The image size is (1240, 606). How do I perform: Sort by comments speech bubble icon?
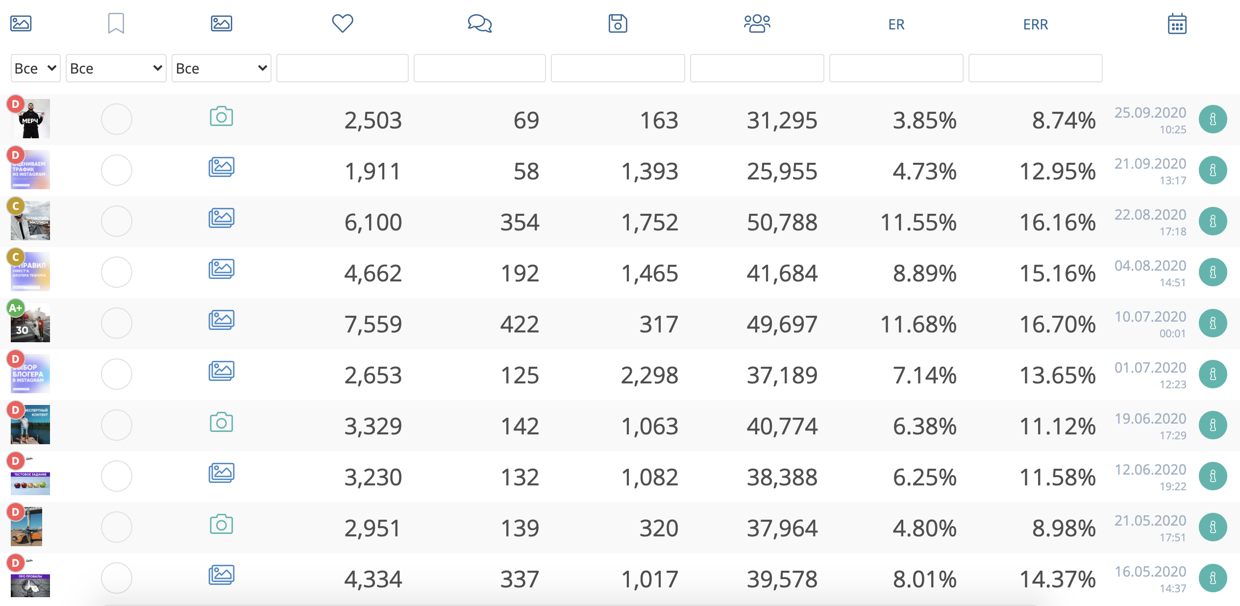point(479,23)
